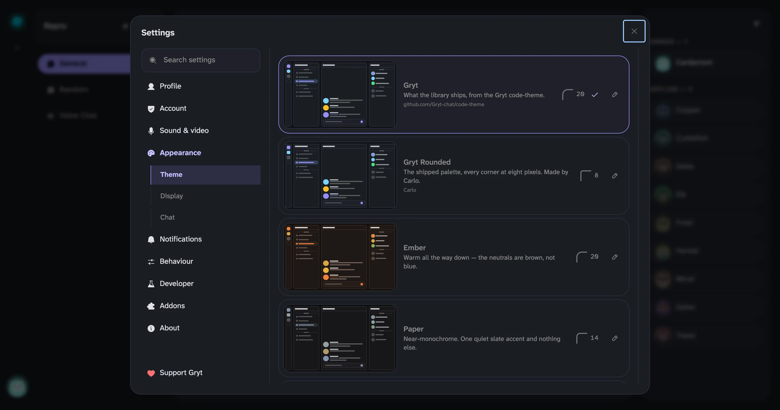Viewport: 780px width, 410px height.
Task: Open About settings
Action: point(201,328)
